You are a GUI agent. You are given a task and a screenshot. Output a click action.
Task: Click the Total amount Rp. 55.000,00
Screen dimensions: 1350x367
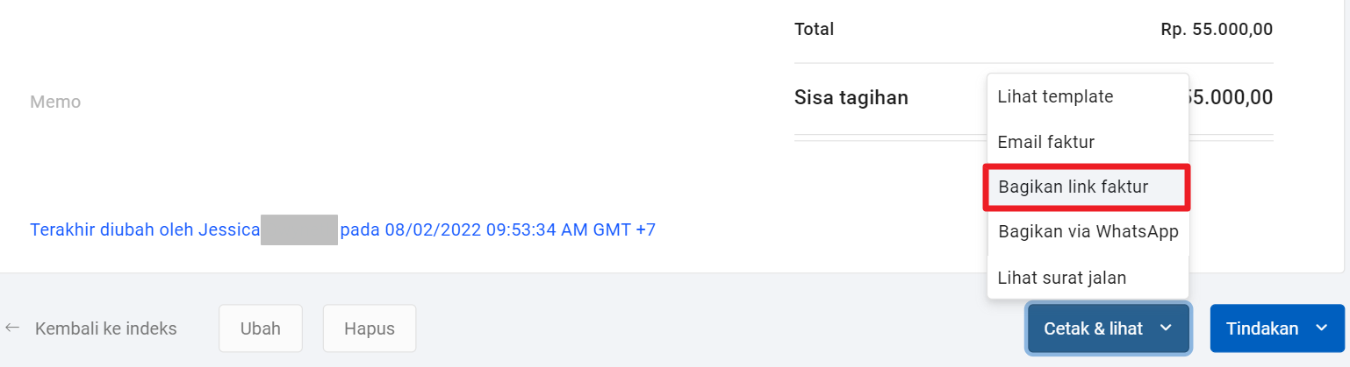point(1216,30)
